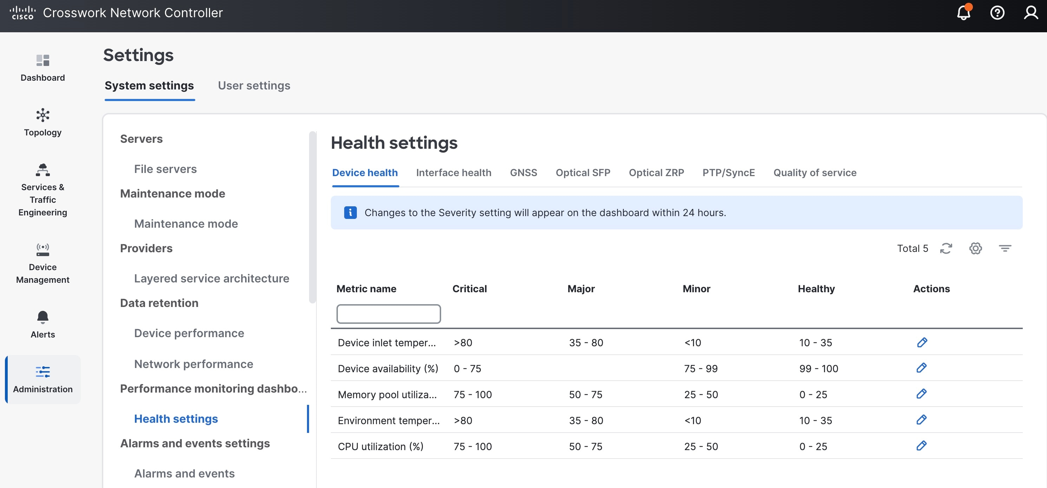Viewport: 1047px width, 488px height.
Task: Switch to User settings tab
Action: (254, 85)
